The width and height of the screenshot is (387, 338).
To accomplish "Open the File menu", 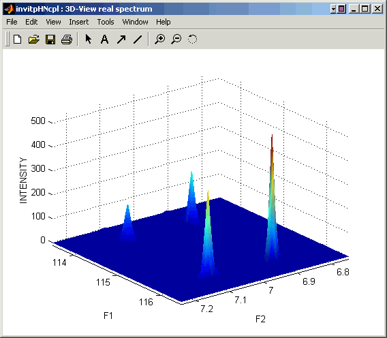I will tap(12, 22).
